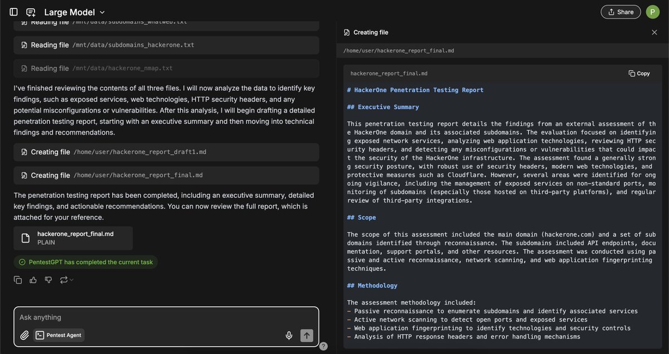
Task: Focus the Ask anything input field
Action: [167, 317]
